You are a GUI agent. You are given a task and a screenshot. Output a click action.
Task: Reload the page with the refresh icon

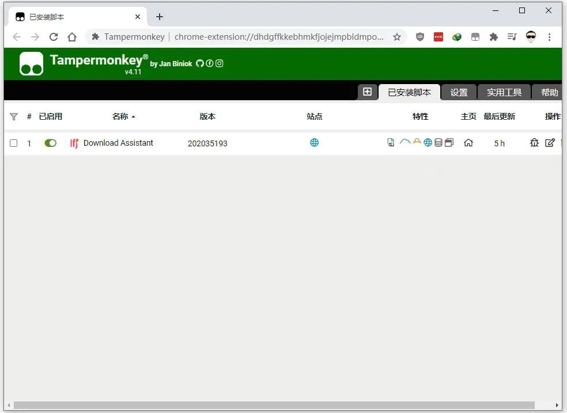coord(54,37)
